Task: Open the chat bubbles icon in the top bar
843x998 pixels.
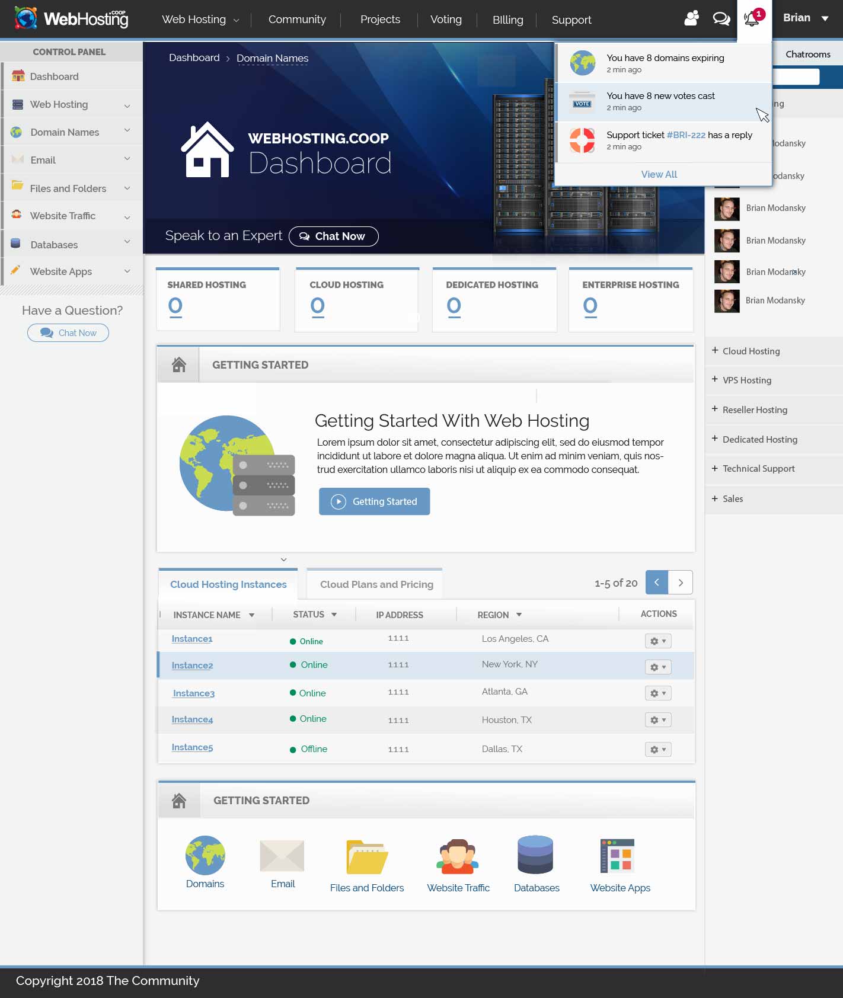Action: click(x=721, y=19)
